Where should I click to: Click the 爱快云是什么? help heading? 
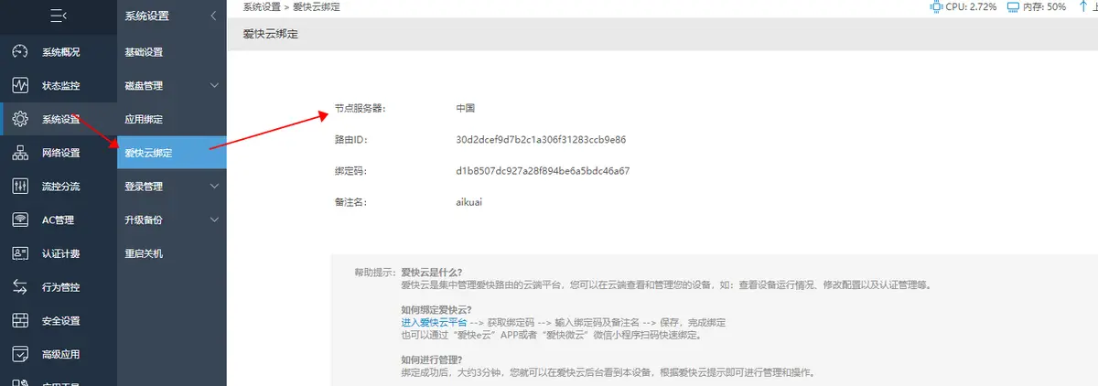pyautogui.click(x=432, y=273)
